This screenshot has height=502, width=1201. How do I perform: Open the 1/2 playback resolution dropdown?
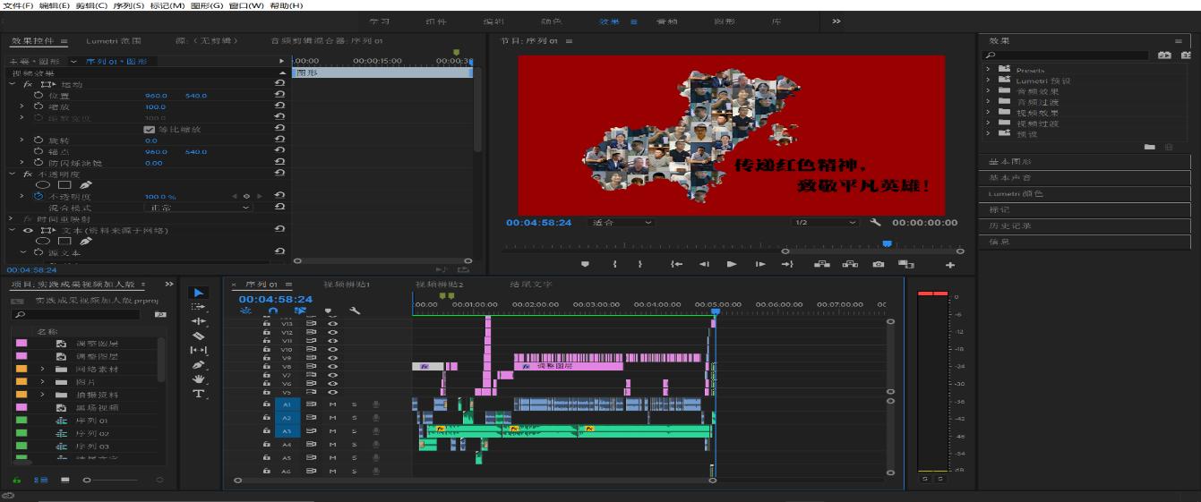coord(825,222)
